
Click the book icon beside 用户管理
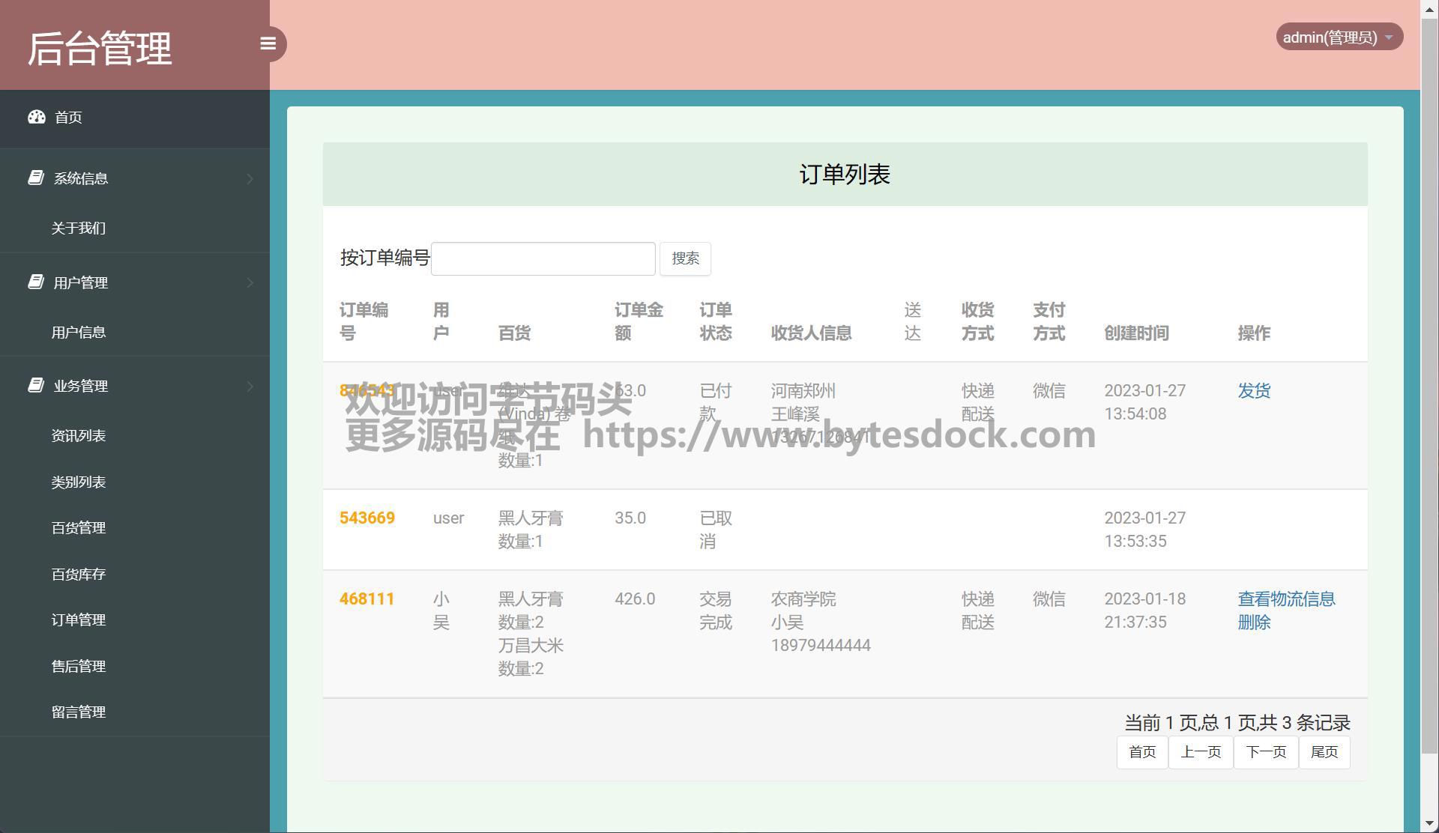[x=36, y=282]
